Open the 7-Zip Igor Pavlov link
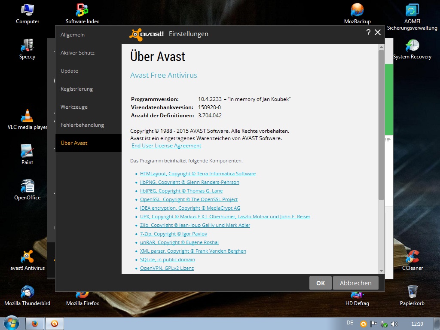The image size is (440, 330). click(x=174, y=234)
